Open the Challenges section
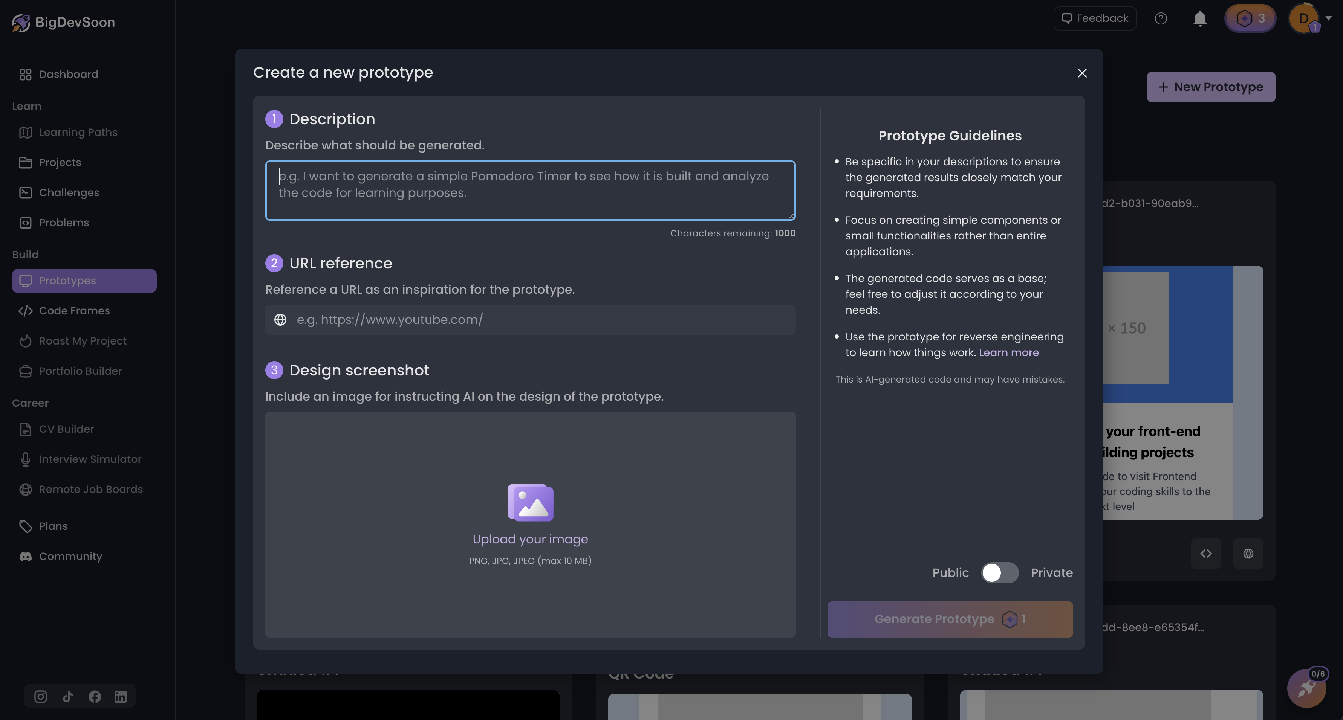The height and width of the screenshot is (720, 1343). click(x=69, y=192)
